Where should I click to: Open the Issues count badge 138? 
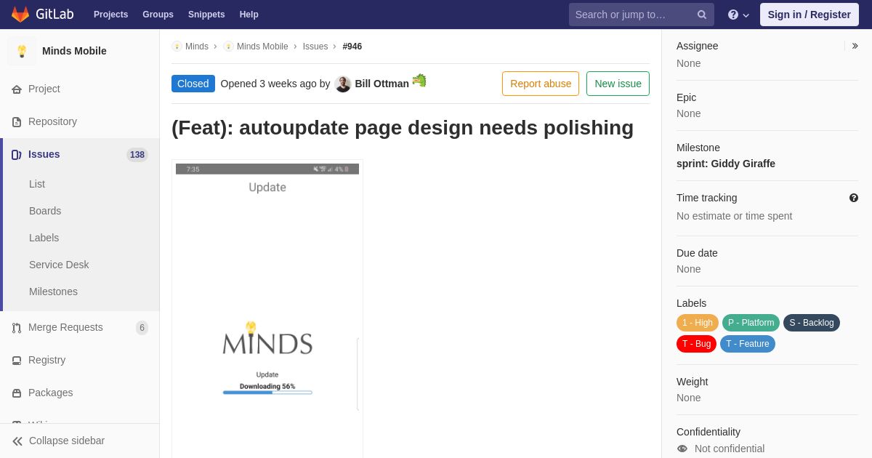pos(137,155)
